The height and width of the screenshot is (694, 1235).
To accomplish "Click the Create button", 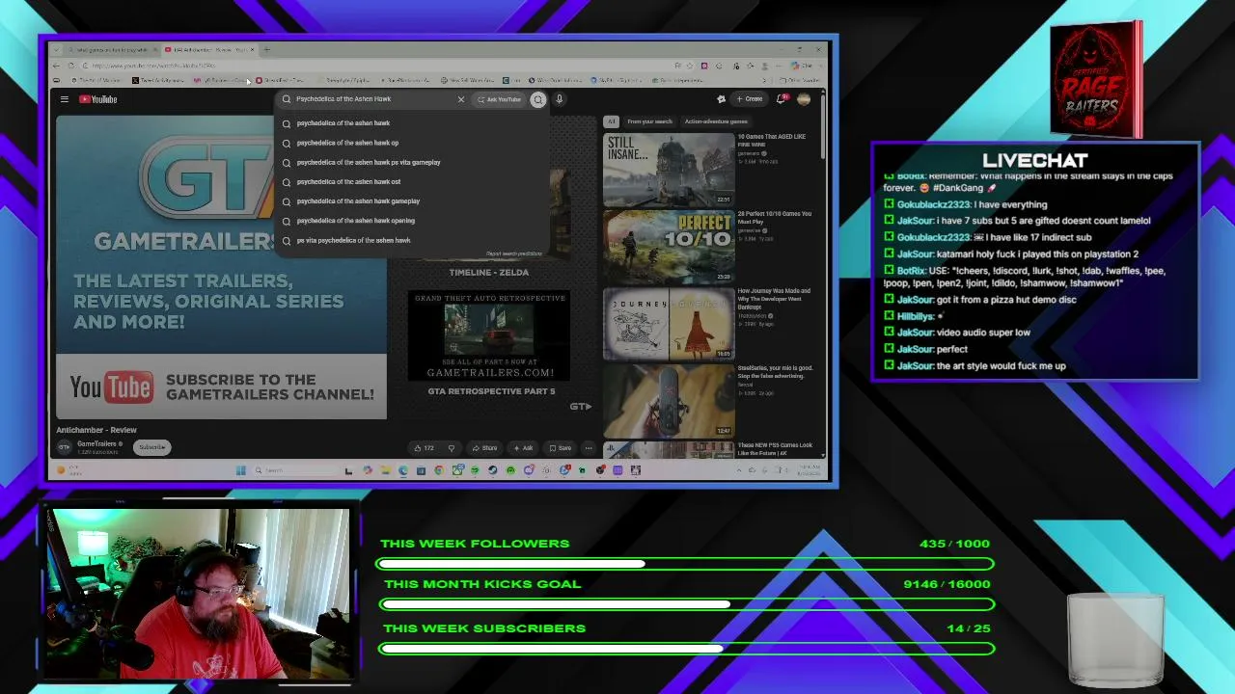I will click(749, 99).
